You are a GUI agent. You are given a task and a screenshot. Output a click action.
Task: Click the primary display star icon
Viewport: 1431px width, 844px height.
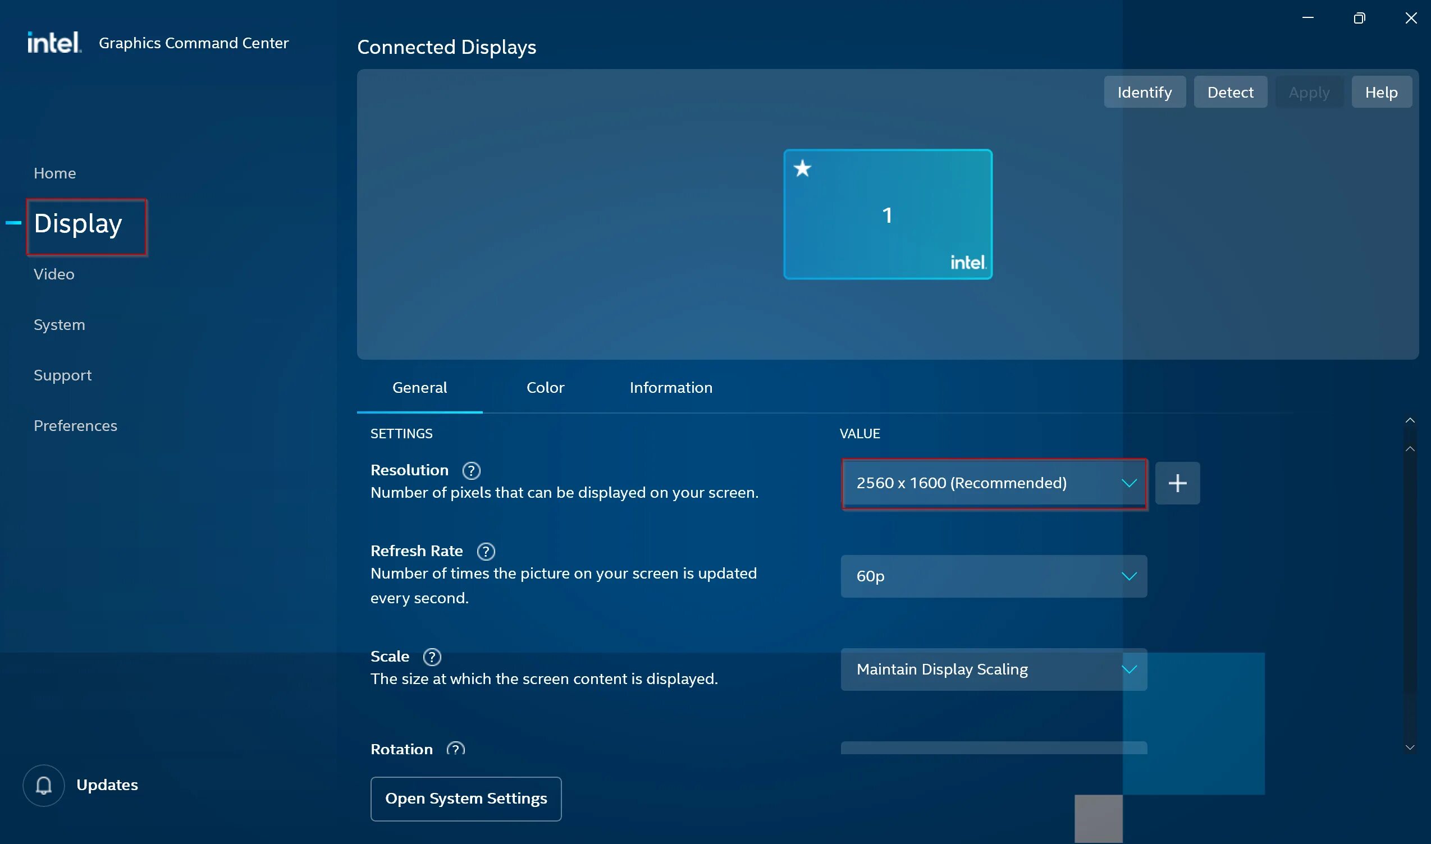point(802,168)
